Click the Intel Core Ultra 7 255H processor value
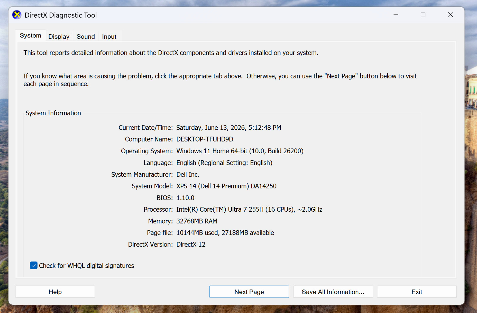The width and height of the screenshot is (477, 313). (249, 210)
